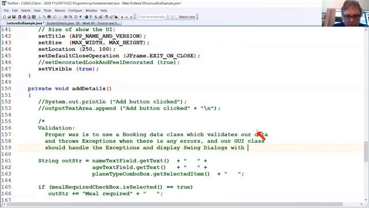Click the Copy toolbar icon
Image resolution: width=369 pixels, height=208 pixels.
[x=44, y=17]
